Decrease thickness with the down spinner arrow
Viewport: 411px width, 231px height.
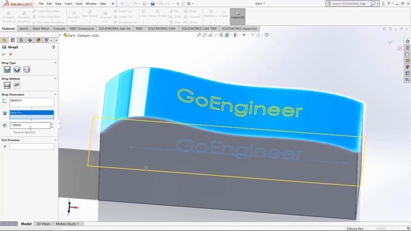pos(52,127)
